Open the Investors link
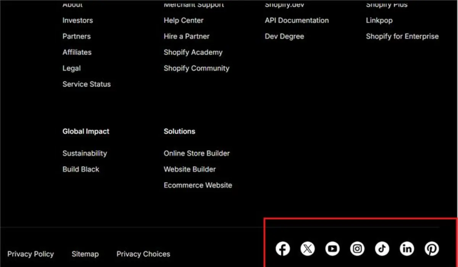The image size is (458, 267). click(x=77, y=21)
